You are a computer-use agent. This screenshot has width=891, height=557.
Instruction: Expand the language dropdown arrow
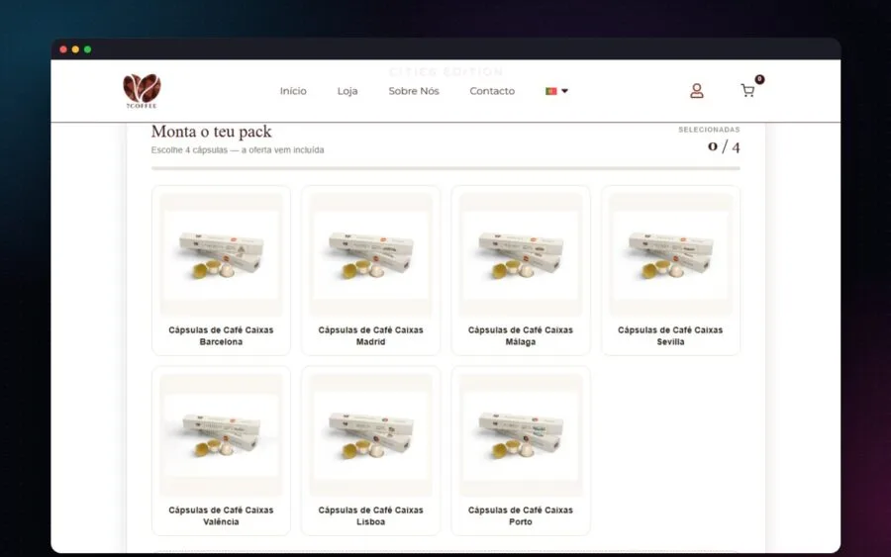click(x=565, y=91)
